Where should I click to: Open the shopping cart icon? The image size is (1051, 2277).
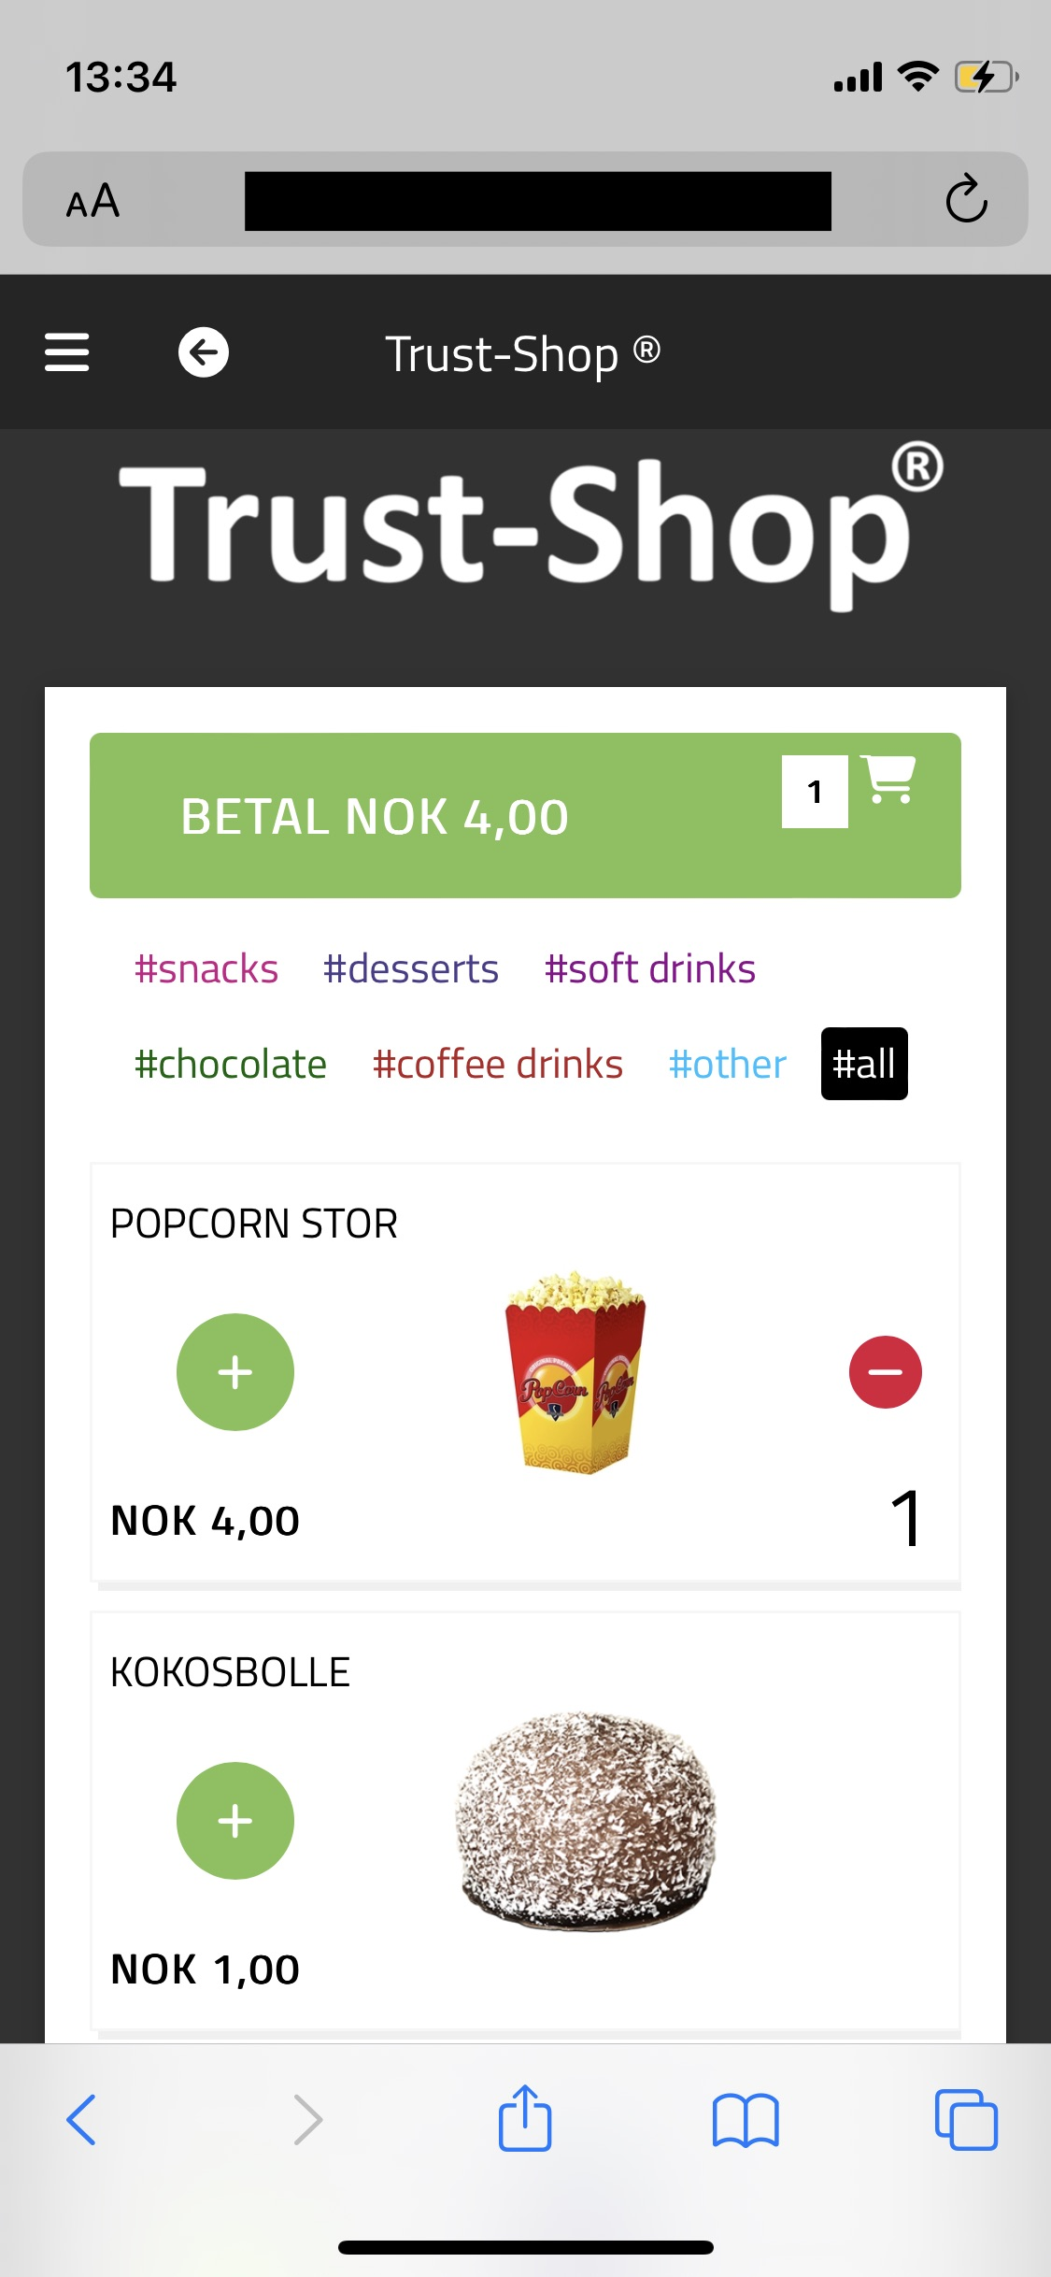click(888, 780)
